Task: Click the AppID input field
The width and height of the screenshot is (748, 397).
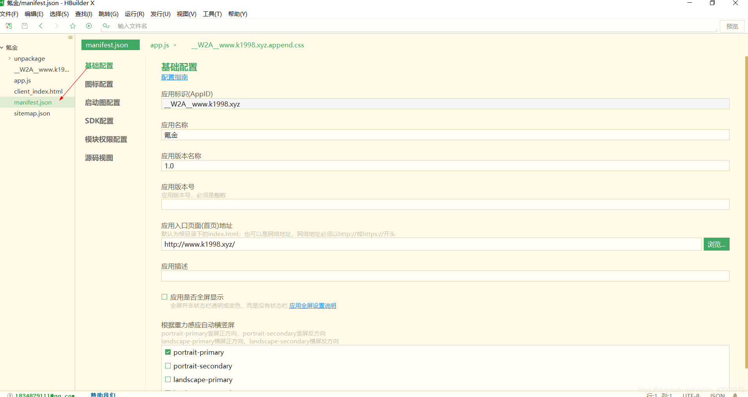Action: (445, 104)
